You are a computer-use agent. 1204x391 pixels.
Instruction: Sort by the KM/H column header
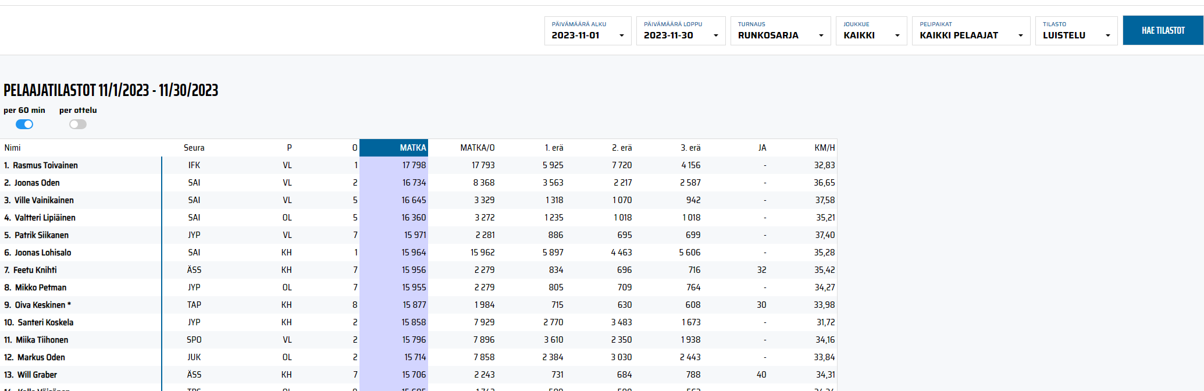824,148
